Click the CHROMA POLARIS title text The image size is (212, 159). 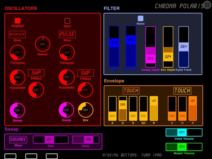point(179,6)
